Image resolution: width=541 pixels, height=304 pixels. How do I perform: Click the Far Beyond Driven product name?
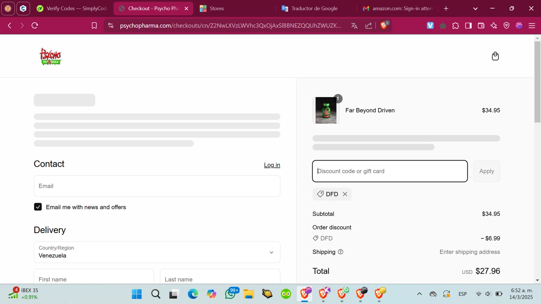(x=370, y=110)
